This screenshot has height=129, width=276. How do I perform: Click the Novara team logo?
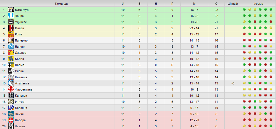point(11,120)
